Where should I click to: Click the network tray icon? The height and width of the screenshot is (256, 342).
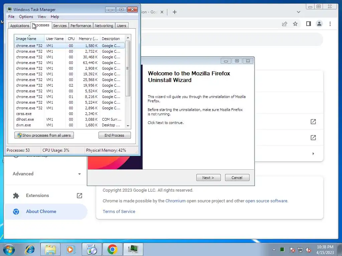[x=300, y=250]
